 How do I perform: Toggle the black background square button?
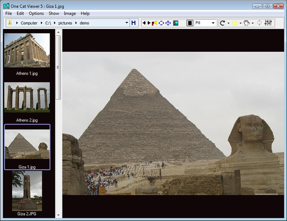coord(190,23)
